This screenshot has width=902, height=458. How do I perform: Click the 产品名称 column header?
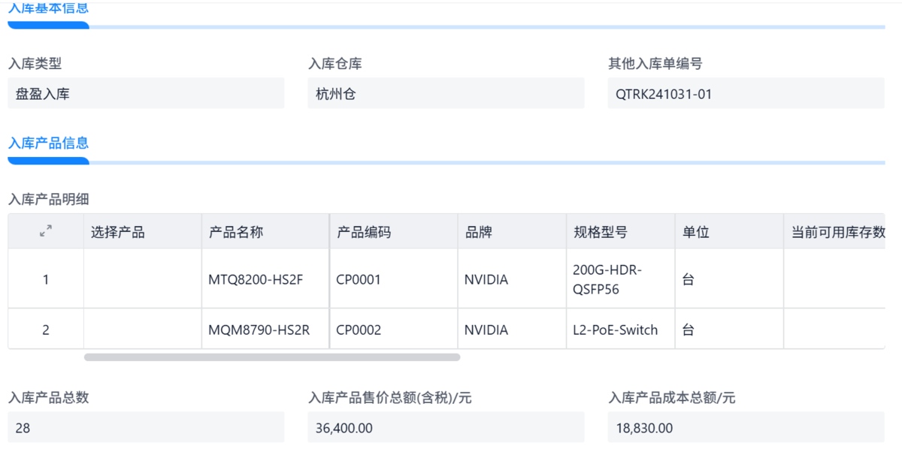click(236, 232)
